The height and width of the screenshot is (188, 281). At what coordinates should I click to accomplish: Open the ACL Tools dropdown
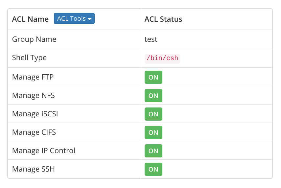click(x=74, y=18)
